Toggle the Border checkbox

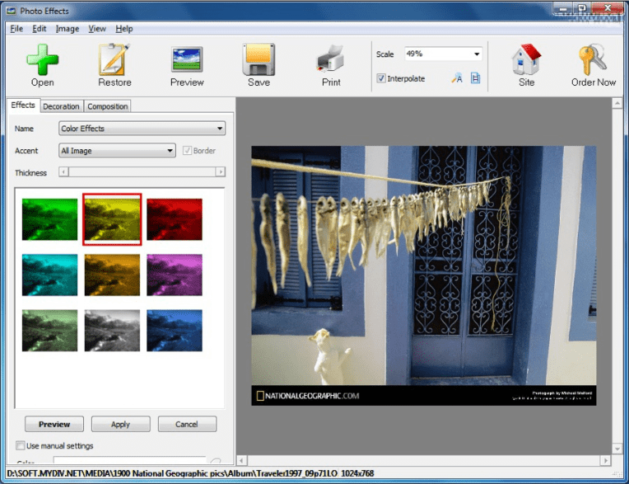[187, 151]
